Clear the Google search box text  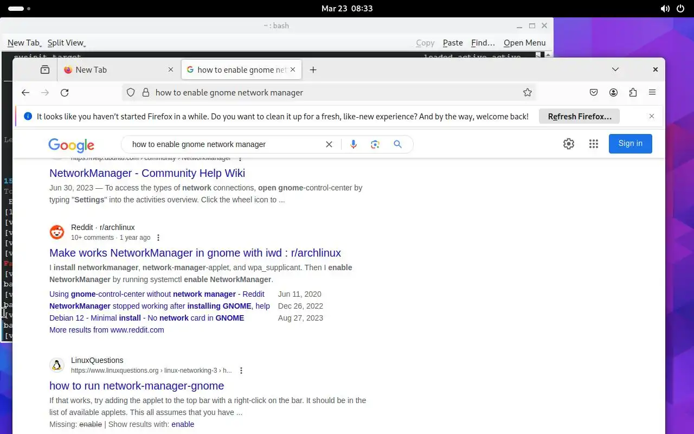pyautogui.click(x=329, y=144)
